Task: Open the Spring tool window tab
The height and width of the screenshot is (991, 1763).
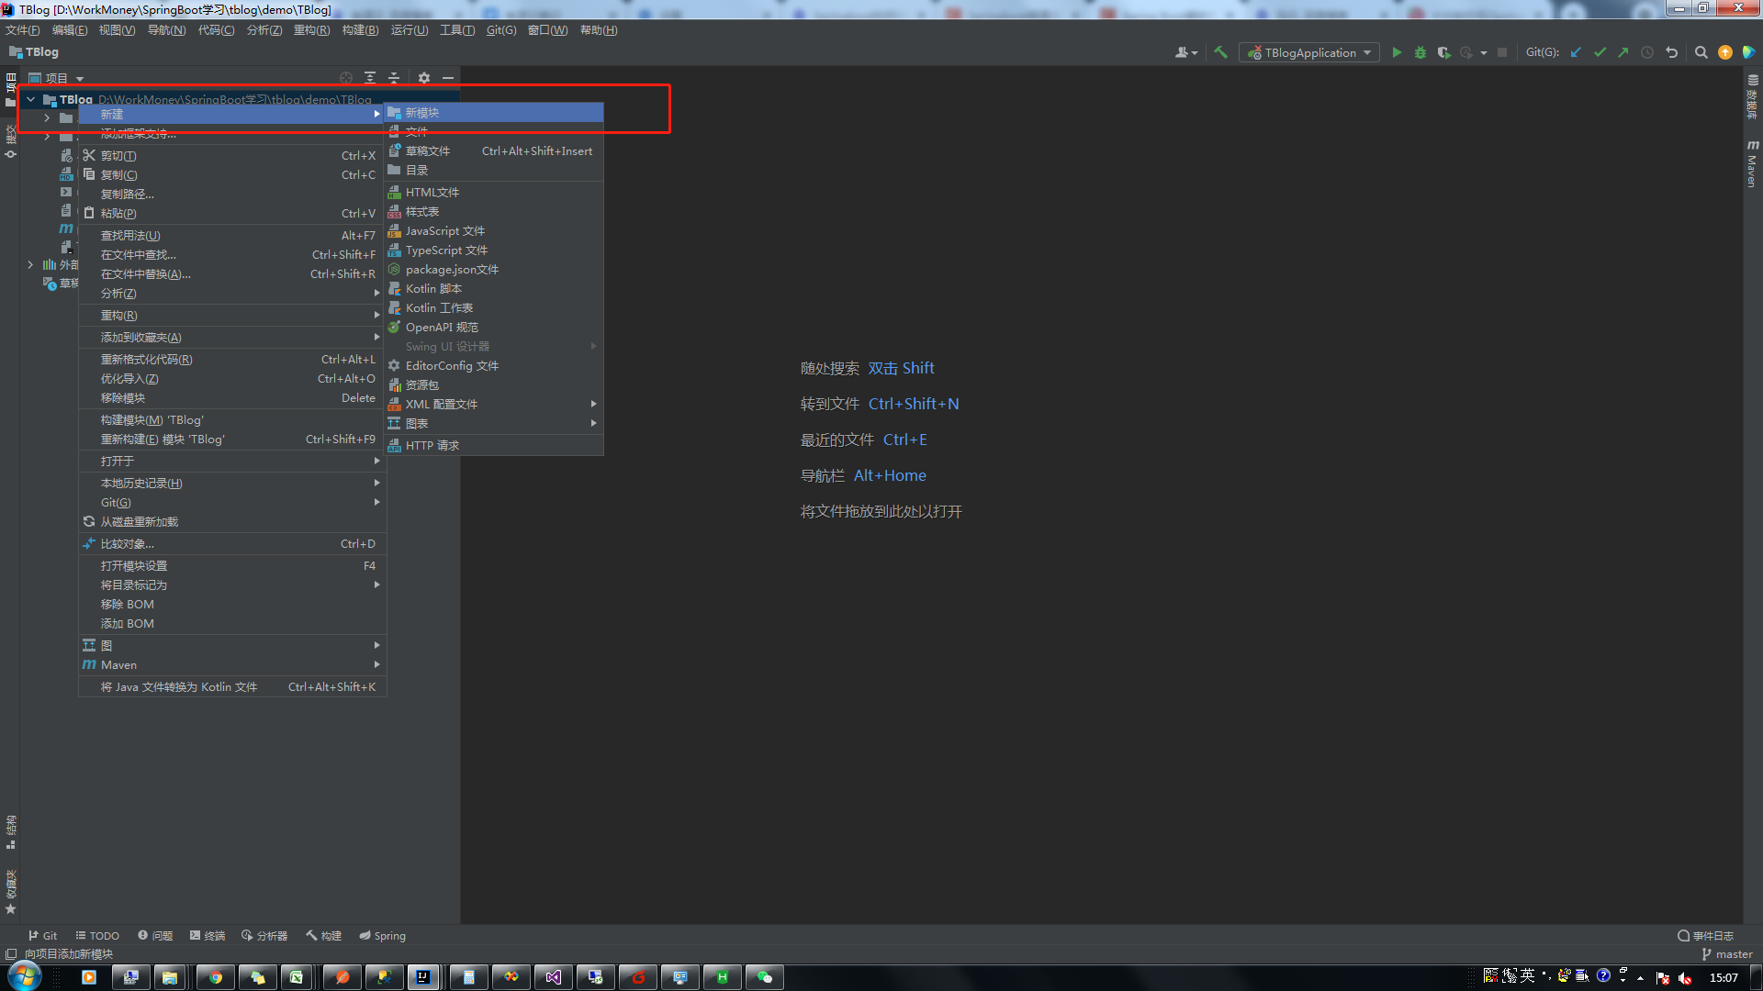Action: 382,935
